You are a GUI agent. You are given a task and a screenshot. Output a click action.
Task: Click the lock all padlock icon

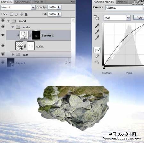pyautogui.click(x=26, y=14)
